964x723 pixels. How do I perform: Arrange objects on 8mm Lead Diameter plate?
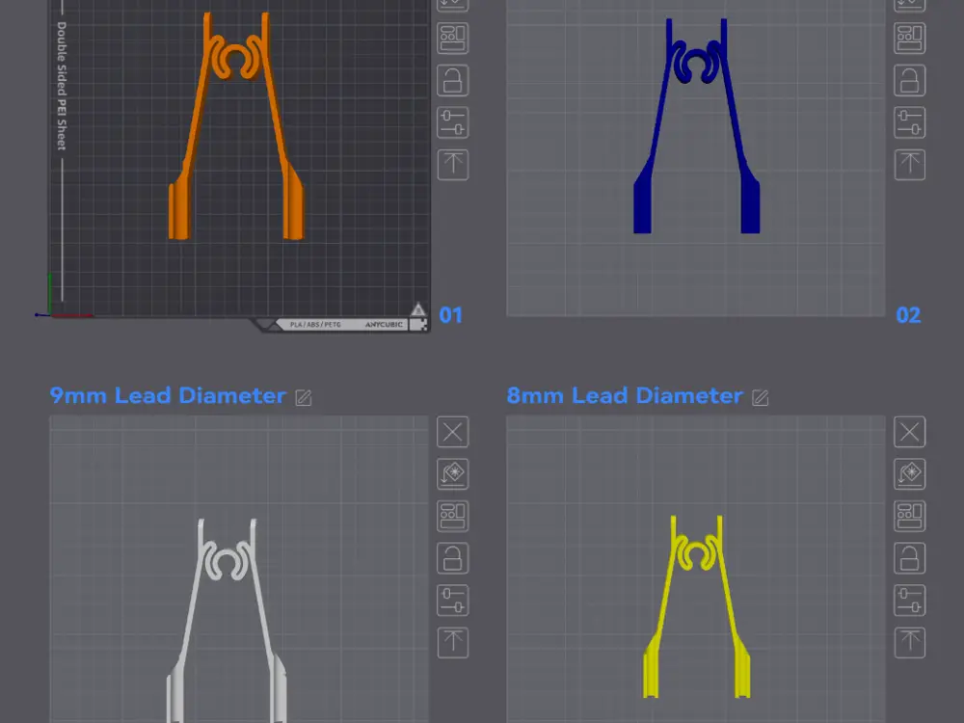[909, 517]
